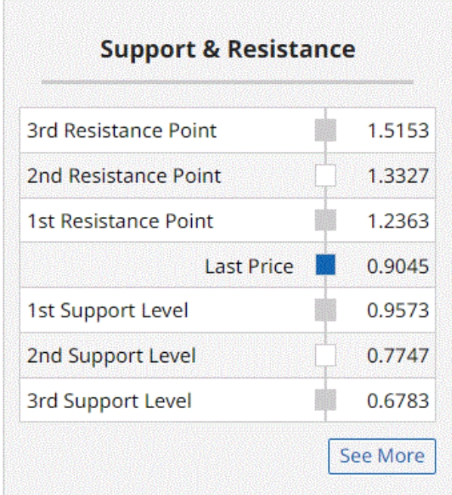Click the See More button
Screen dimensions: 452x495
[382, 456]
